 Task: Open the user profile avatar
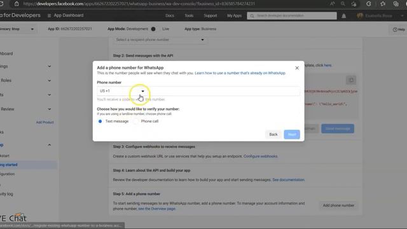[360, 16]
